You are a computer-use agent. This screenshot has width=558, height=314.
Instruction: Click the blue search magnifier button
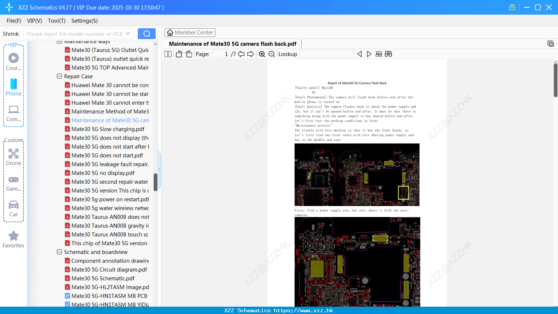coord(147,34)
